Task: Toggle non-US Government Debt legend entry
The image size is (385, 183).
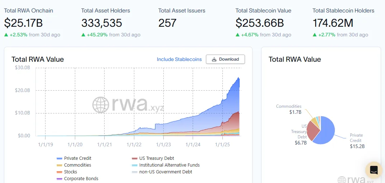Action: click(x=162, y=172)
